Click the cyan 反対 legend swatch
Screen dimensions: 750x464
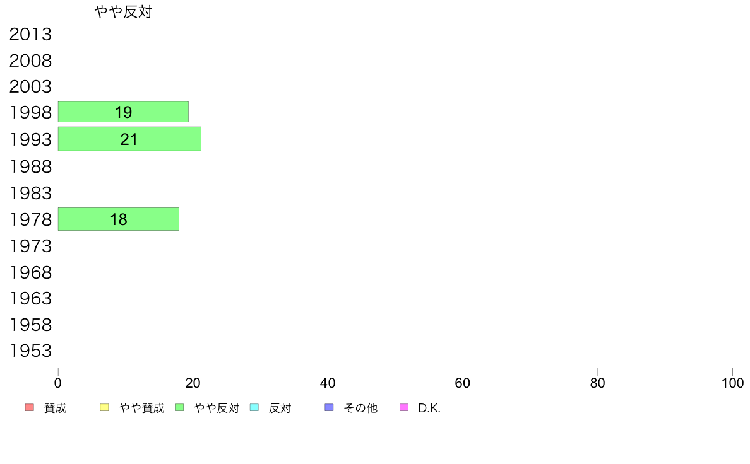254,407
